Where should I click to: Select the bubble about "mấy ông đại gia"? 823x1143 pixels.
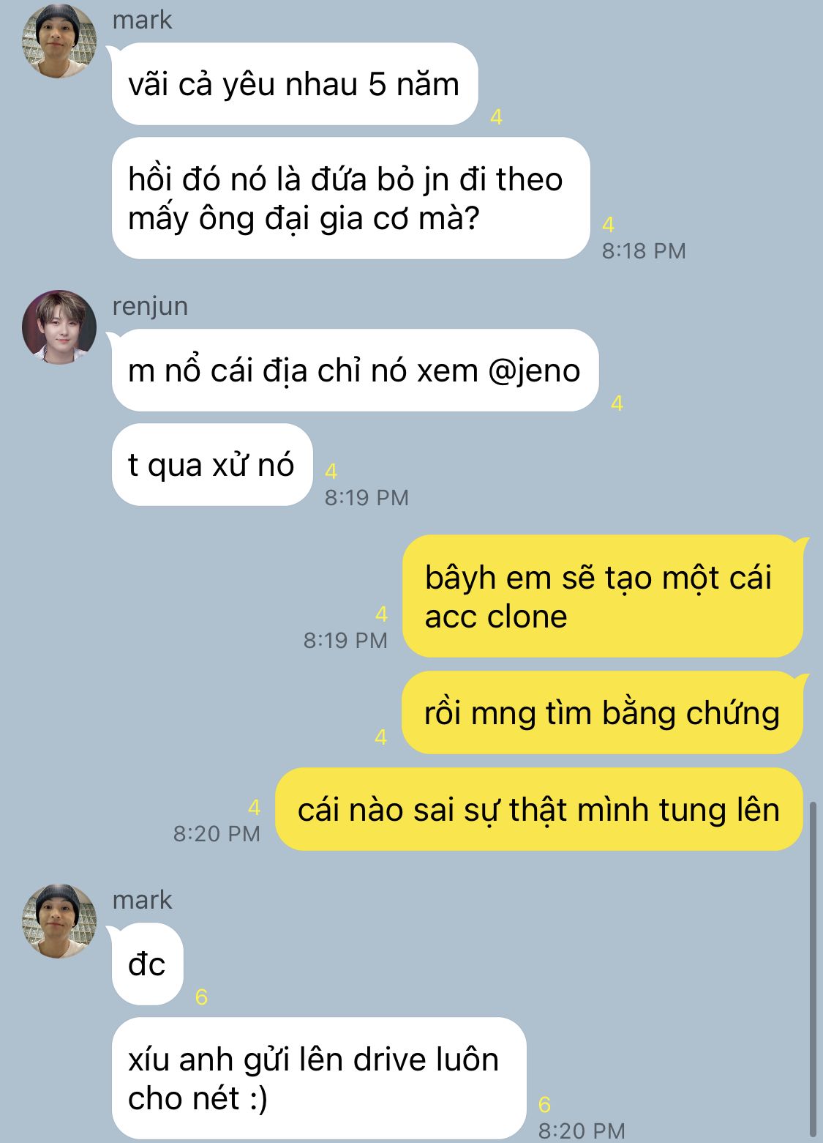350,198
